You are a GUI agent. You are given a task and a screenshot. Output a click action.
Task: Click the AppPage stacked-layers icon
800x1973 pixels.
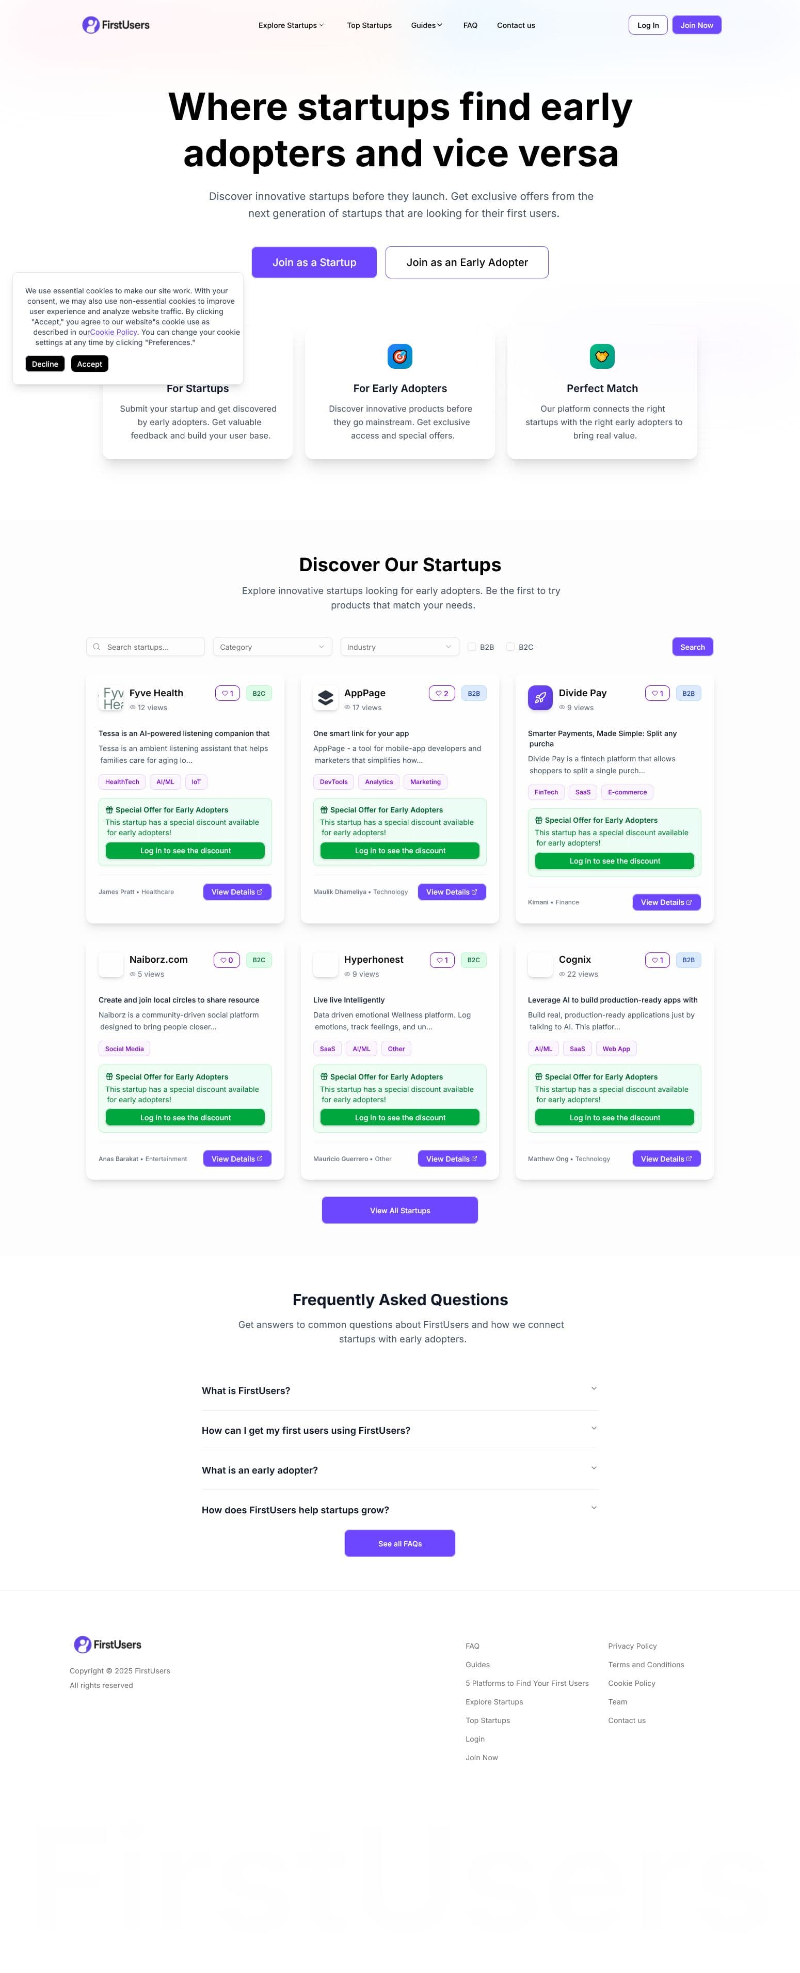[325, 698]
